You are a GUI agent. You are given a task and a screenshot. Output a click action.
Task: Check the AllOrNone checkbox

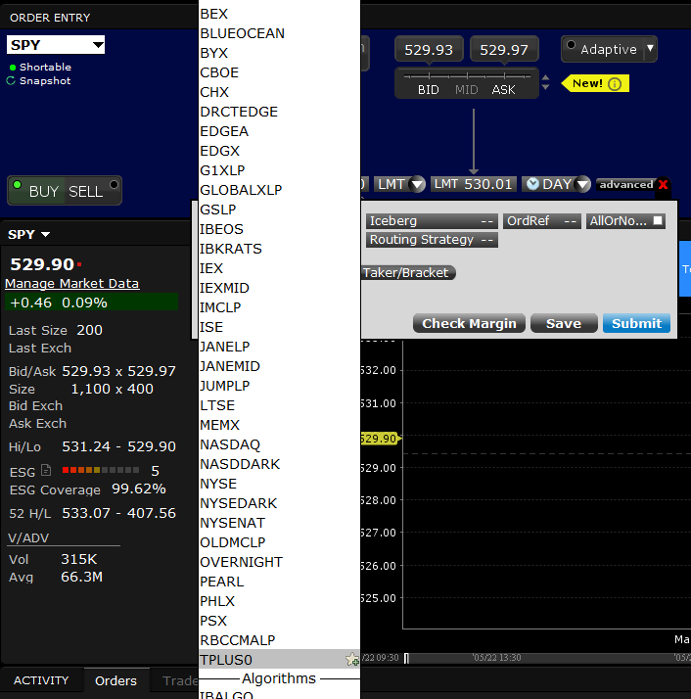659,221
